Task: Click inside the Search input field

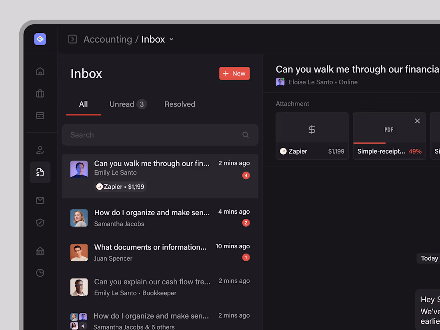Action: tap(140, 135)
